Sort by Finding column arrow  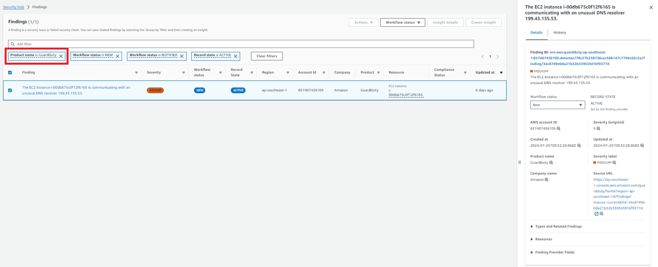pos(136,73)
